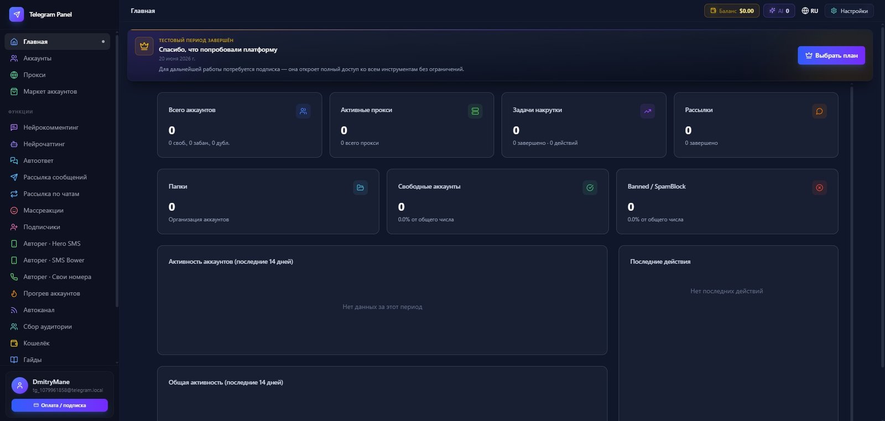
Task: Click the phone icon beside Авторег · Свои номера
Action: tap(14, 277)
